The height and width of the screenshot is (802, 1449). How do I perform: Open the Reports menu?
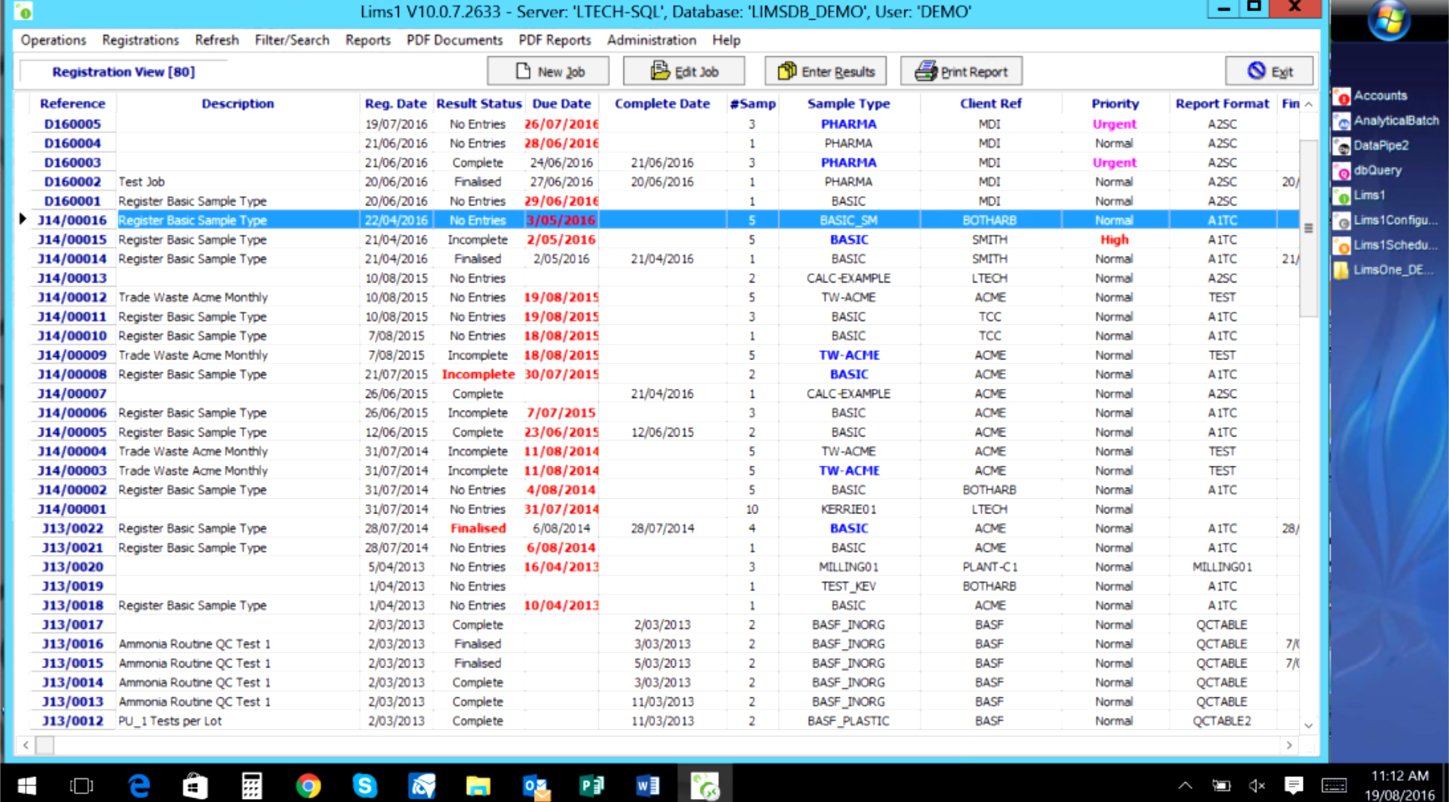[x=368, y=40]
